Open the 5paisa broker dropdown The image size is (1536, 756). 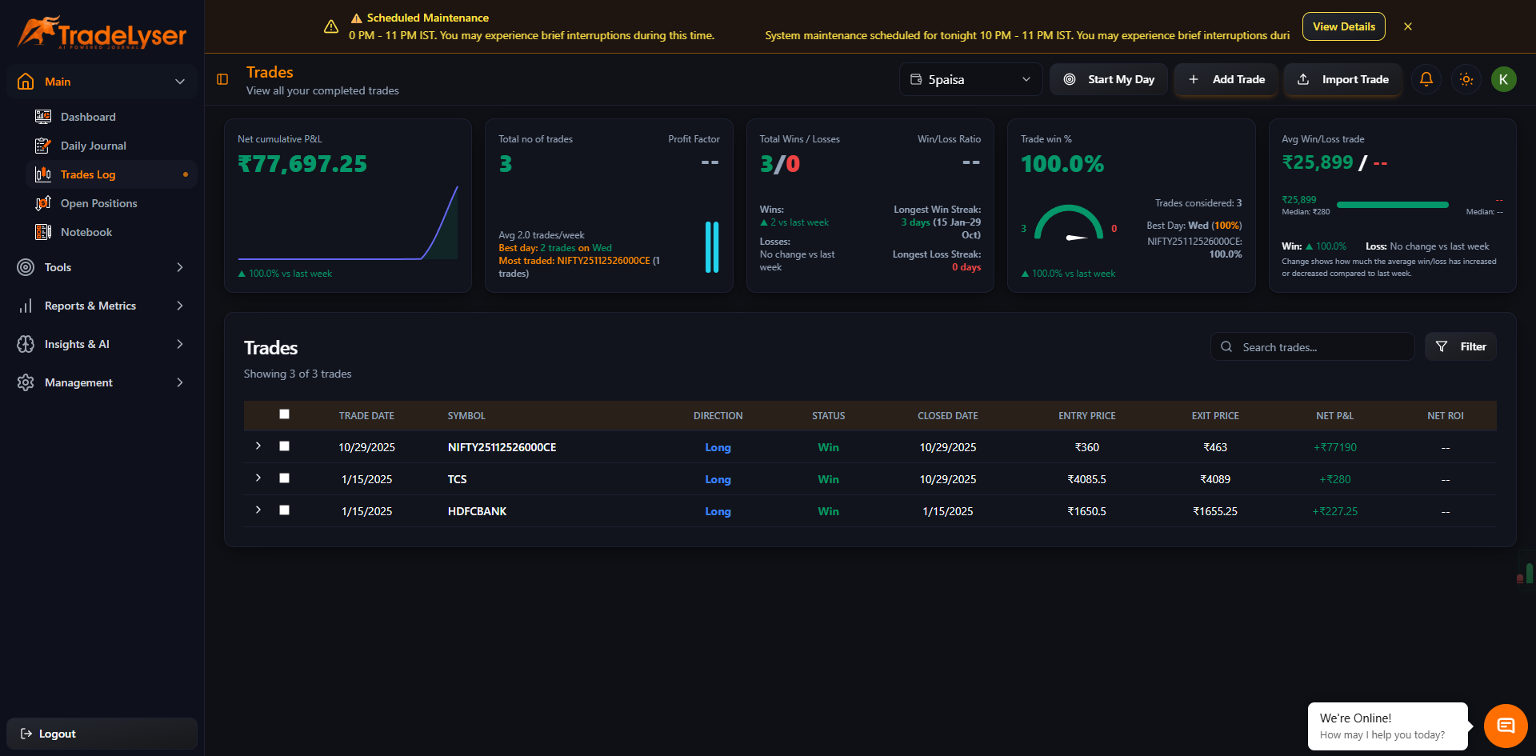tap(970, 79)
